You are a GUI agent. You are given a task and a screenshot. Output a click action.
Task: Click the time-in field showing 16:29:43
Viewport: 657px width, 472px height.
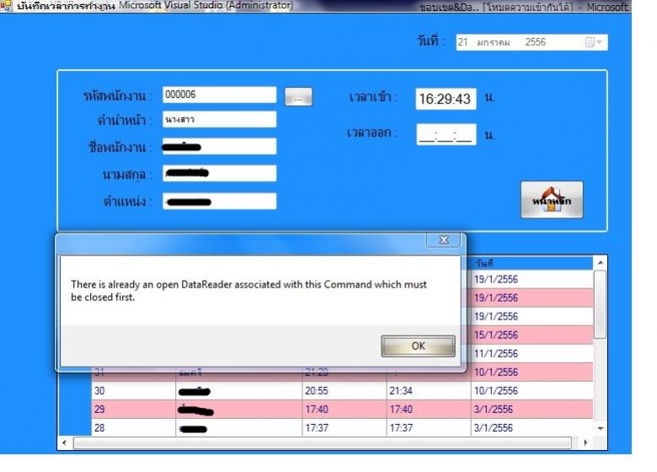click(446, 99)
